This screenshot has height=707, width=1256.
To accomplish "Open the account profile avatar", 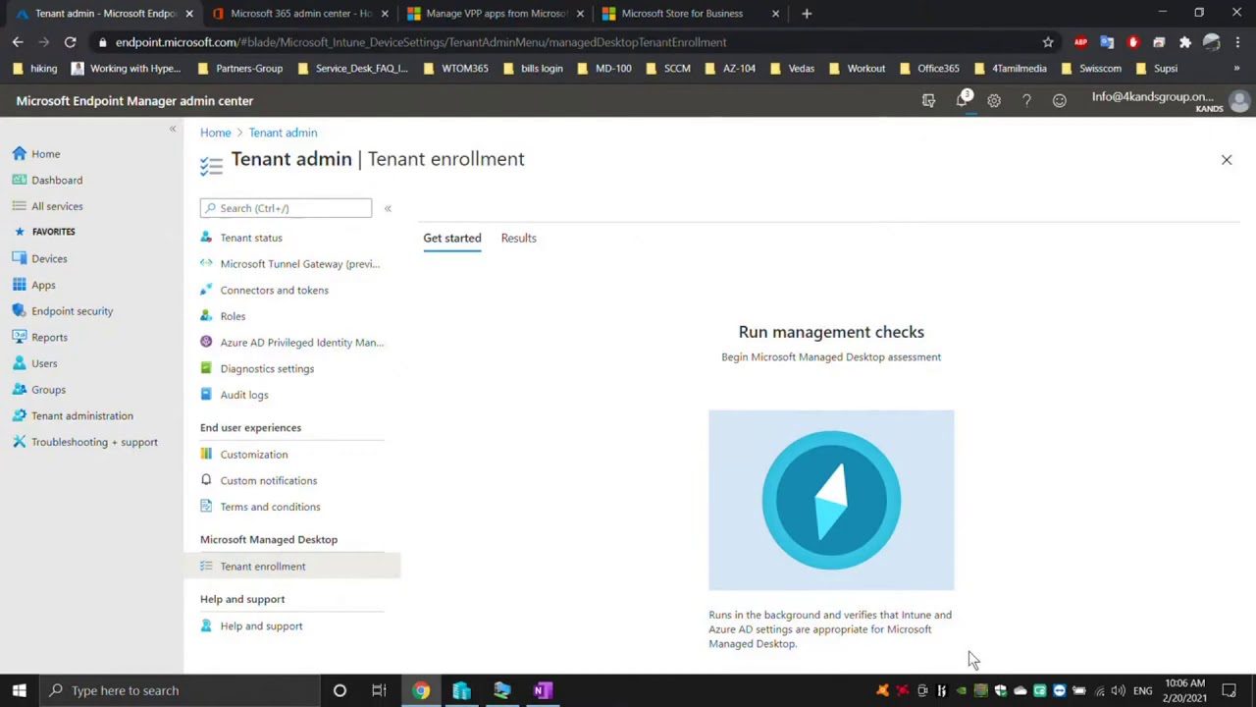I will pyautogui.click(x=1239, y=101).
